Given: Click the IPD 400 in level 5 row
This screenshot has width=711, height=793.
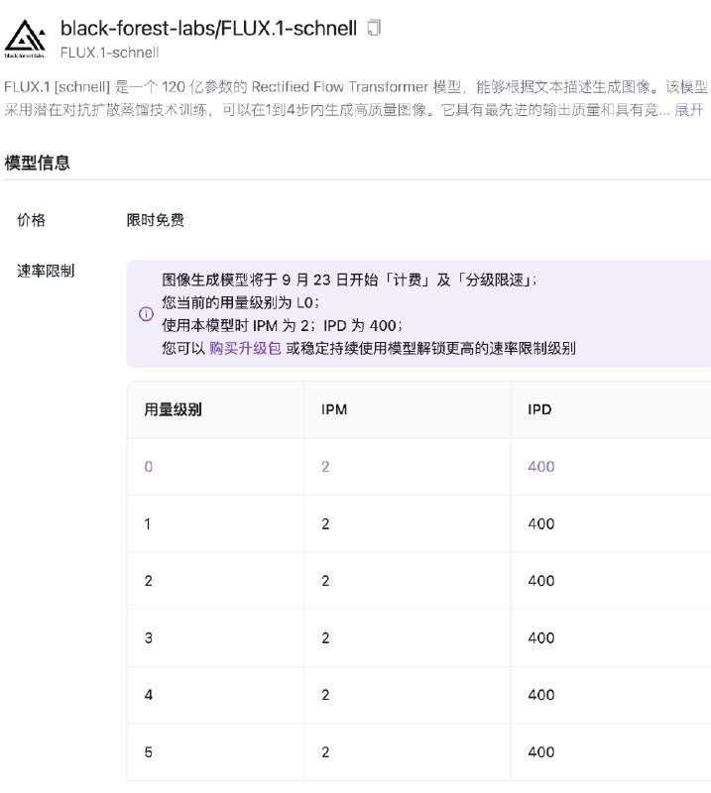Looking at the screenshot, I should tap(541, 752).
